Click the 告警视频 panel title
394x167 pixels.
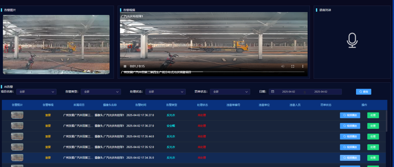click(x=129, y=10)
